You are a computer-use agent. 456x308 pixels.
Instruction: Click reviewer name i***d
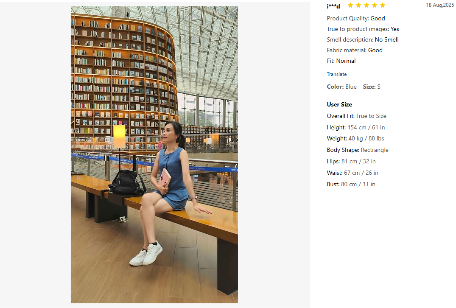(x=333, y=6)
